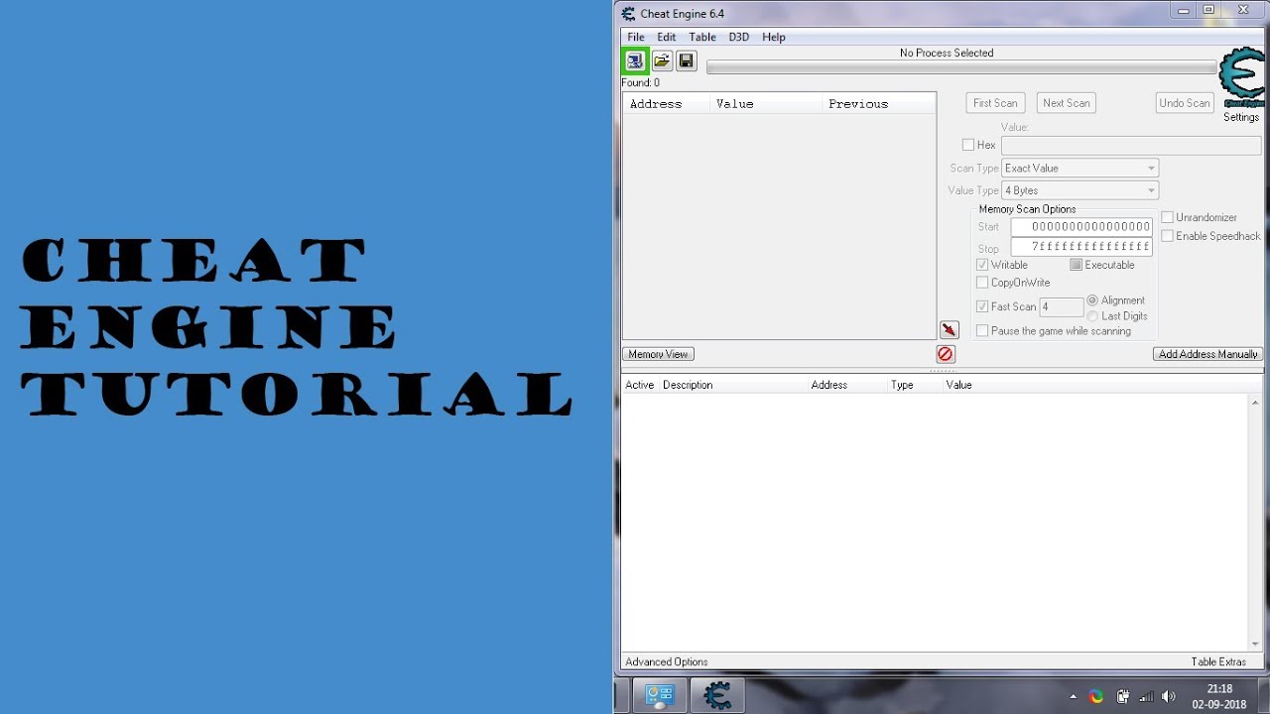Show hidden system tray icons

(1073, 697)
